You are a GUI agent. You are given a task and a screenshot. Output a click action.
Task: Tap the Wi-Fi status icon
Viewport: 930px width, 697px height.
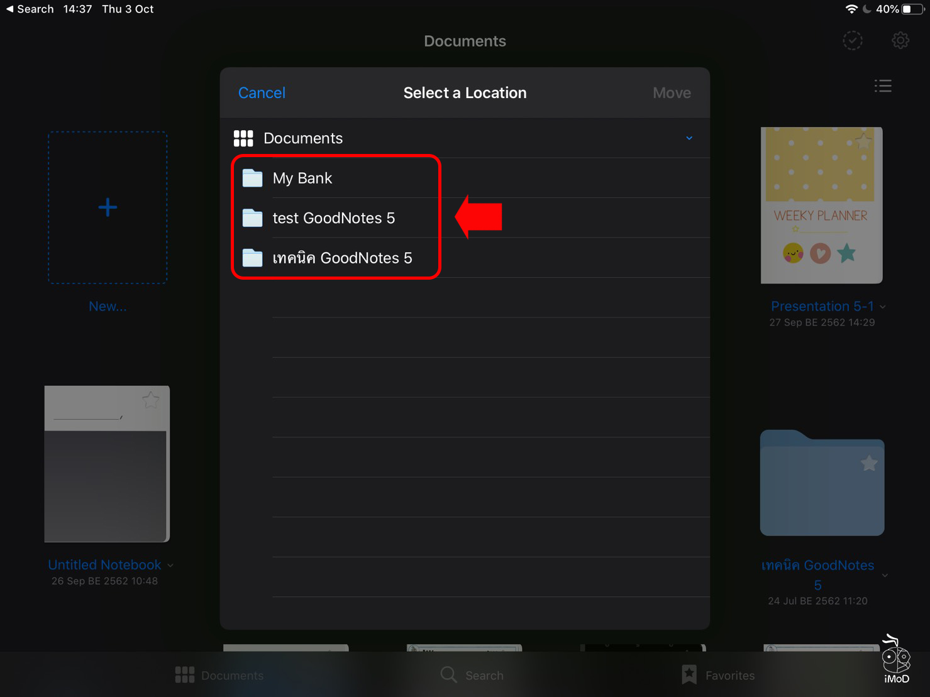pos(851,9)
